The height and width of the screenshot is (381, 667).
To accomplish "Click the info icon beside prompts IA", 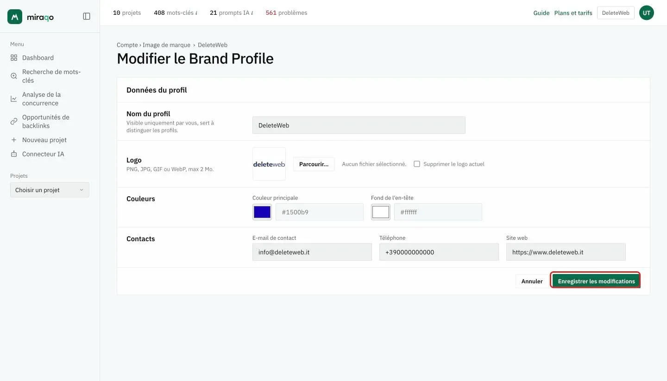I will pos(252,13).
